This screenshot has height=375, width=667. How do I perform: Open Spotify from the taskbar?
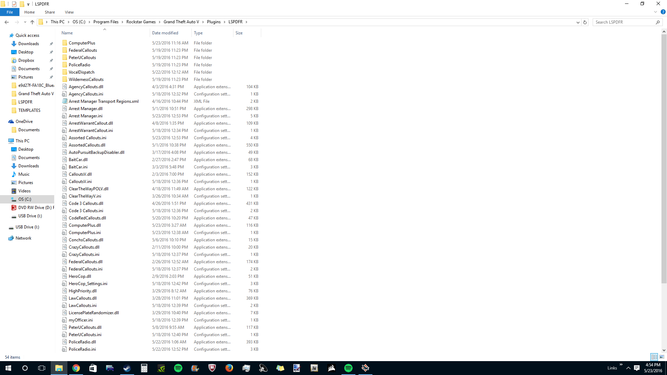pos(178,368)
